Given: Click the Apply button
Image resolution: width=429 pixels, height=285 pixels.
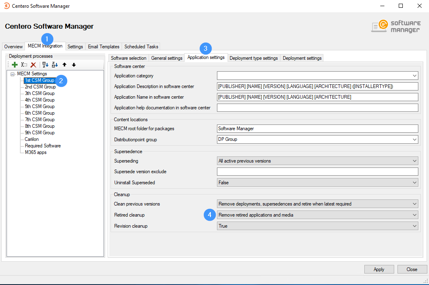Looking at the screenshot, I should [x=379, y=269].
